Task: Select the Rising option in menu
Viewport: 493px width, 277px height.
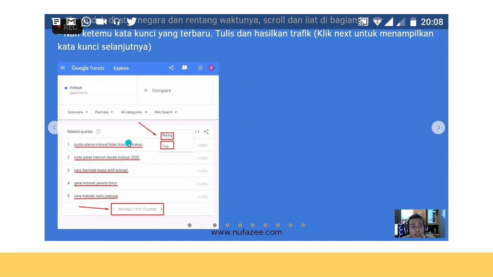Action: [167, 135]
